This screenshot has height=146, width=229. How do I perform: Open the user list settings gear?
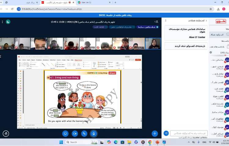click(x=211, y=52)
